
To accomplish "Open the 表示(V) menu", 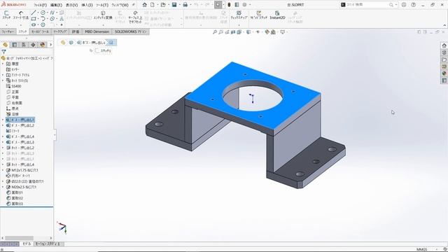I will (71, 5).
